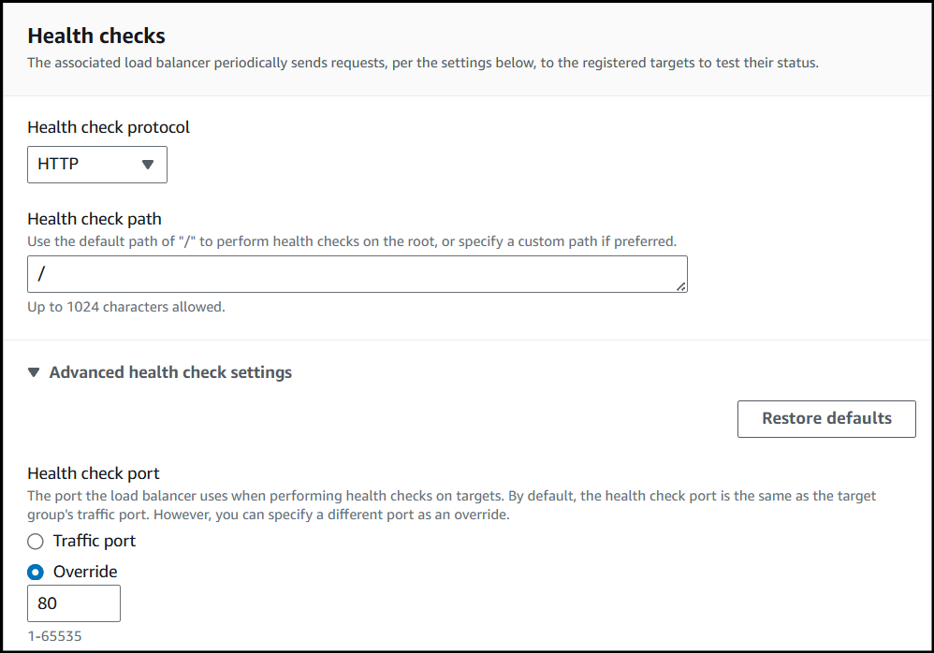The width and height of the screenshot is (934, 653).
Task: Click the Advanced health check settings title
Action: tap(170, 372)
